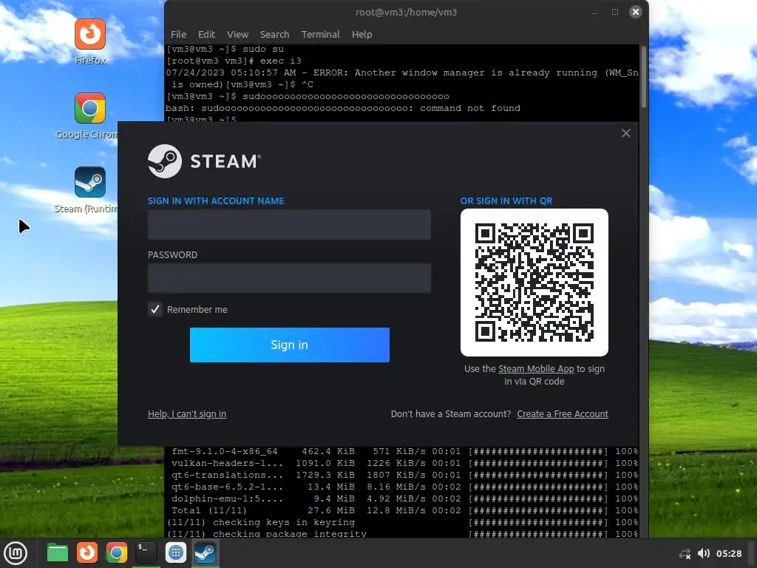The image size is (757, 568).
Task: Click the Steam sign-in QR code
Action: click(x=534, y=283)
